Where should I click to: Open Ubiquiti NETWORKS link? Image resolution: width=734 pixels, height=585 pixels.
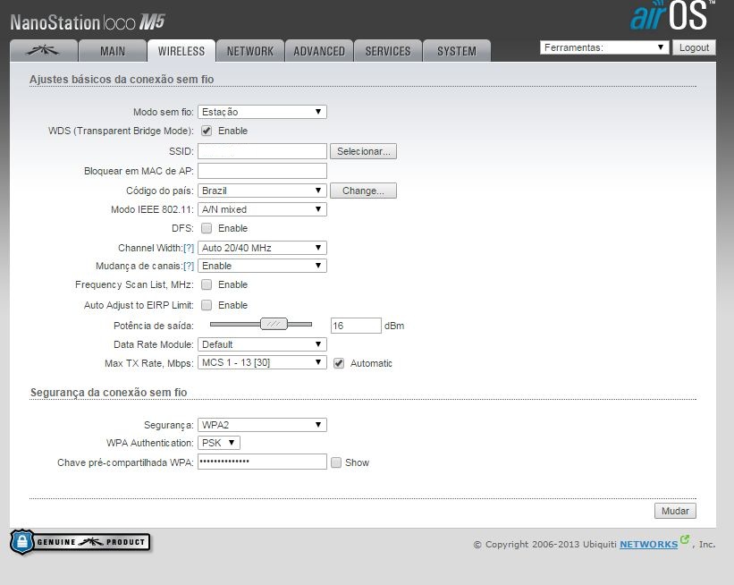coord(649,544)
